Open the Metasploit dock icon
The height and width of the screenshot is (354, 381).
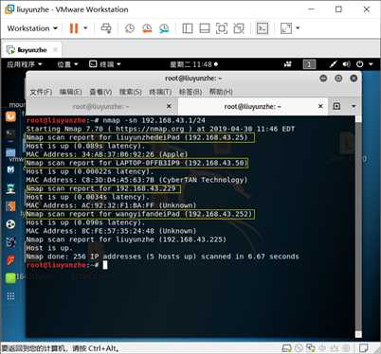tap(10, 169)
